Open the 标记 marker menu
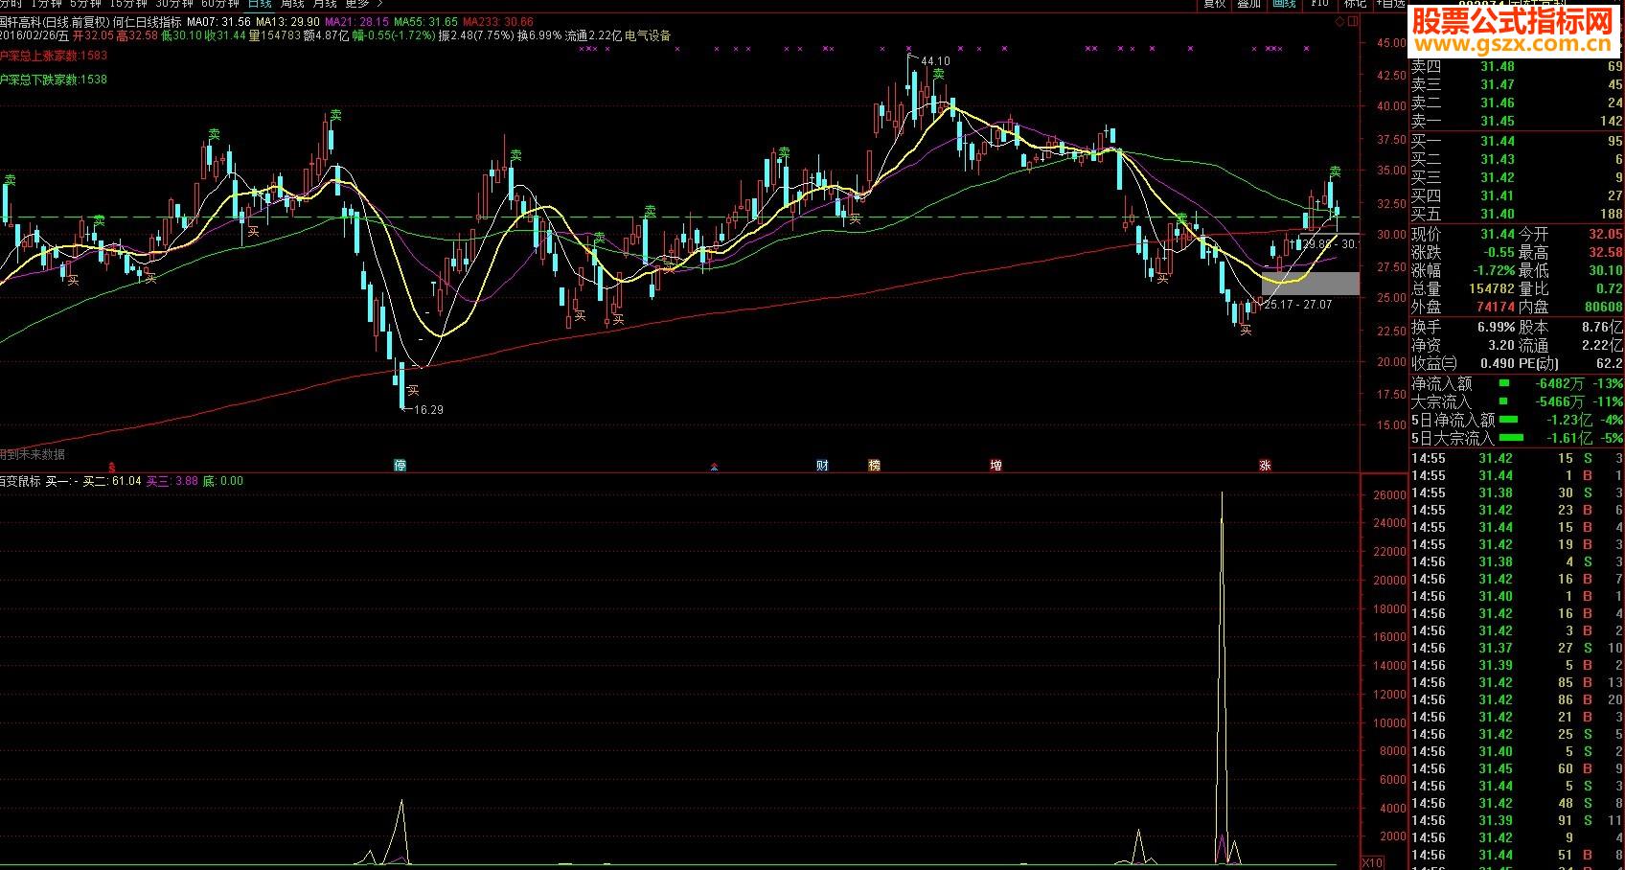The width and height of the screenshot is (1625, 870). (1355, 4)
